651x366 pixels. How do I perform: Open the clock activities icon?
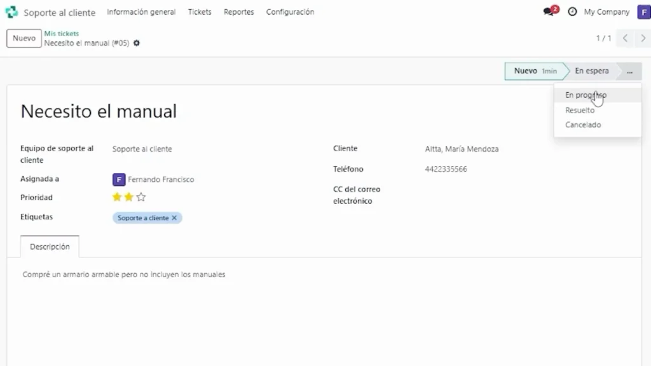pos(572,12)
